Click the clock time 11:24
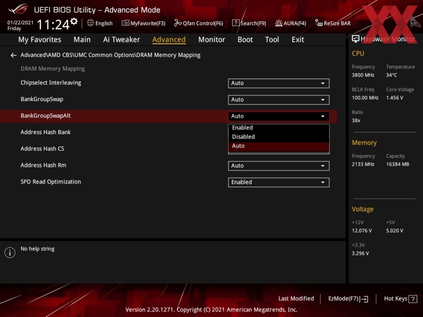 (x=53, y=25)
